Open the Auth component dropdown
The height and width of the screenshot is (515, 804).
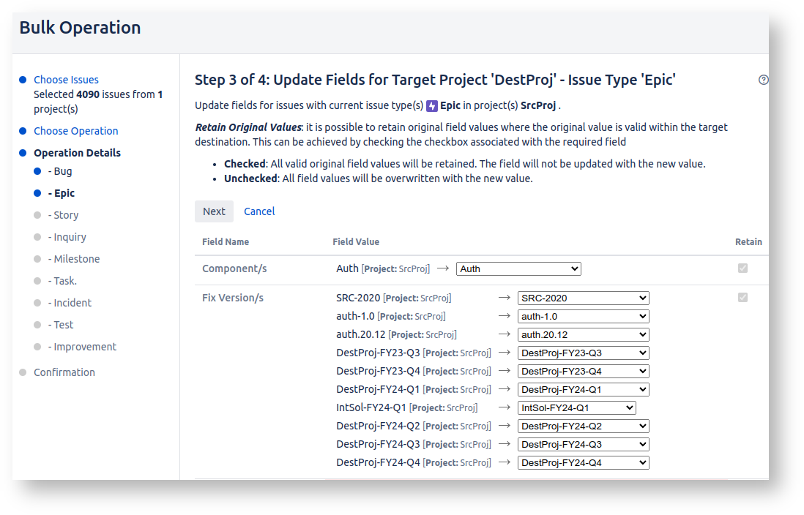[x=518, y=269]
